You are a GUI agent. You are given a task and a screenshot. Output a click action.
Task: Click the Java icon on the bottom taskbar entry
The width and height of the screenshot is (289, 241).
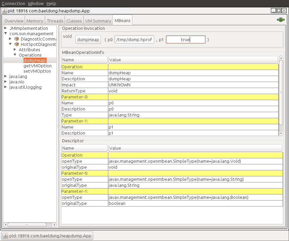[6, 236]
